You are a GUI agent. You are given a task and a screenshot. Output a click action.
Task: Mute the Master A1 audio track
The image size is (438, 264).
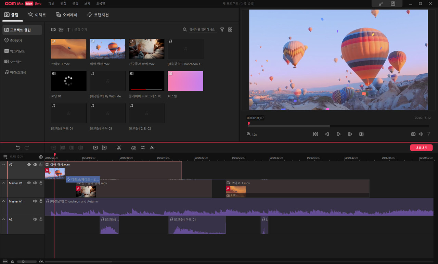click(x=35, y=201)
